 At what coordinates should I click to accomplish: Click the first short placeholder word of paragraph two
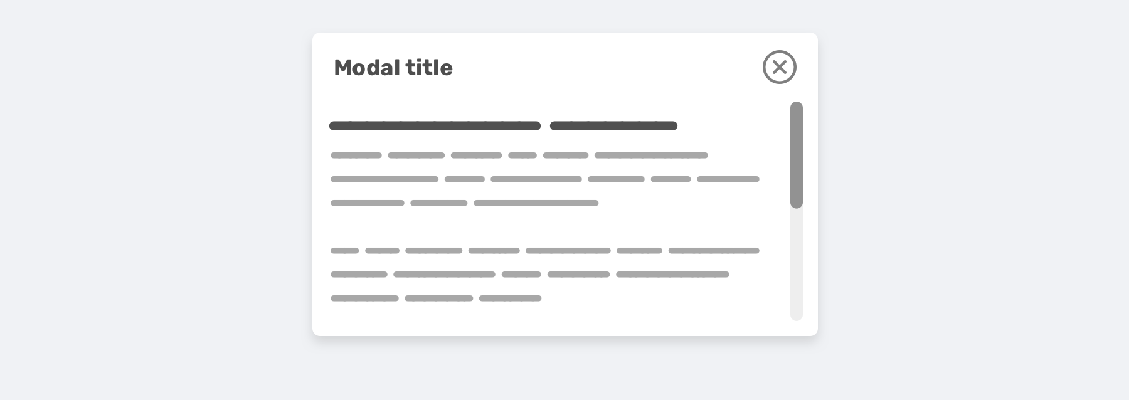tap(344, 251)
